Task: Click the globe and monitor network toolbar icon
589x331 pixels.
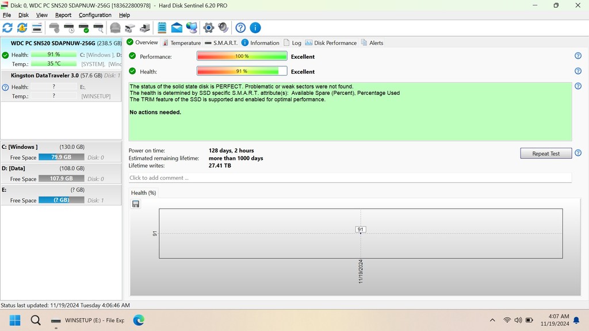Action: coord(192,28)
